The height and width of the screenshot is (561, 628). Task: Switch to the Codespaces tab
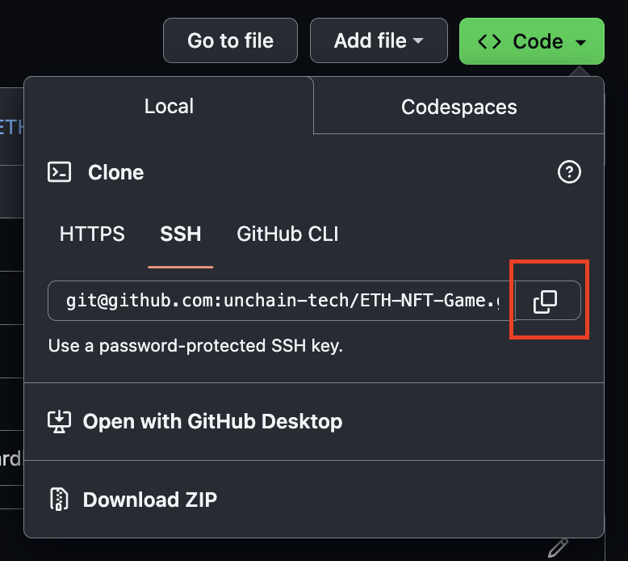click(x=459, y=107)
